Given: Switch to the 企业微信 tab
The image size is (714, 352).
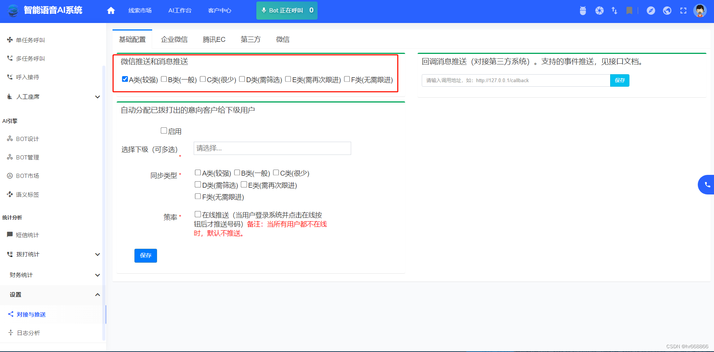Looking at the screenshot, I should (174, 39).
